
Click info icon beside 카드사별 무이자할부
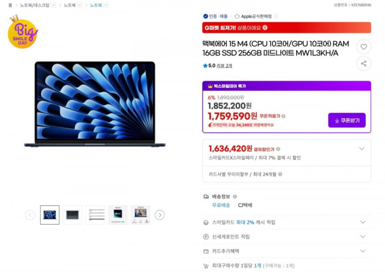pyautogui.click(x=280, y=174)
